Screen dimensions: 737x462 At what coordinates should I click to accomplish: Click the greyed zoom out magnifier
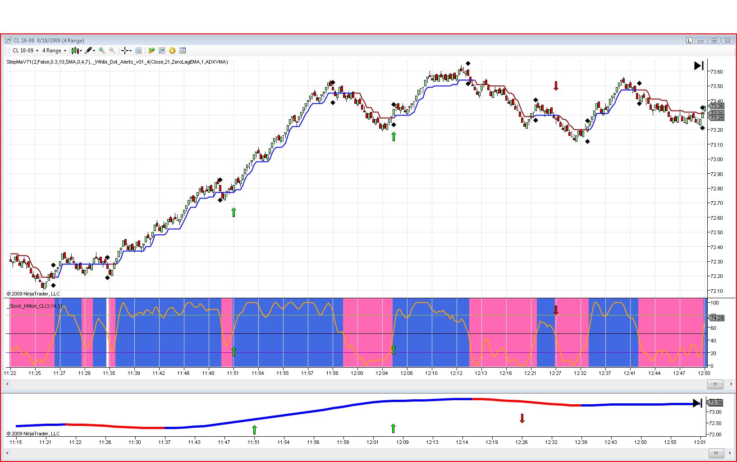[x=112, y=51]
